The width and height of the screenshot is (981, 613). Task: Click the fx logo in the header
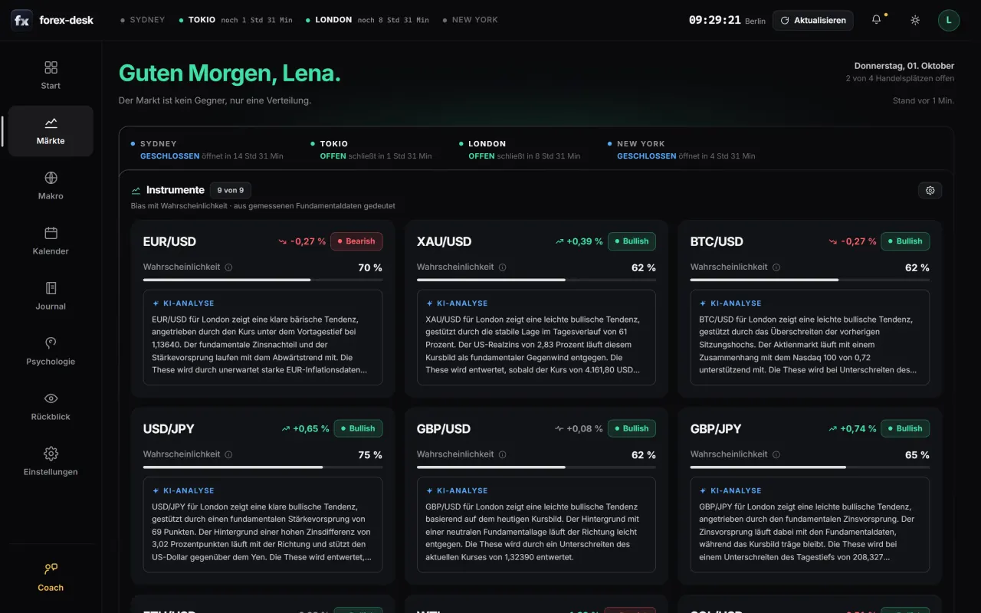point(21,20)
